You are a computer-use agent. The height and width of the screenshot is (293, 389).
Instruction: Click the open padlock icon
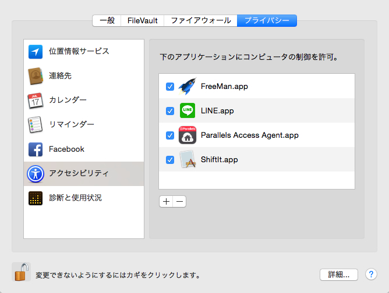pos(22,271)
